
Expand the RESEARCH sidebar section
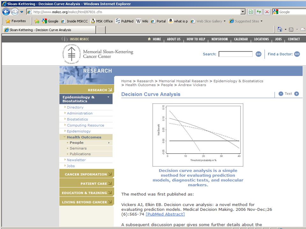(87, 90)
